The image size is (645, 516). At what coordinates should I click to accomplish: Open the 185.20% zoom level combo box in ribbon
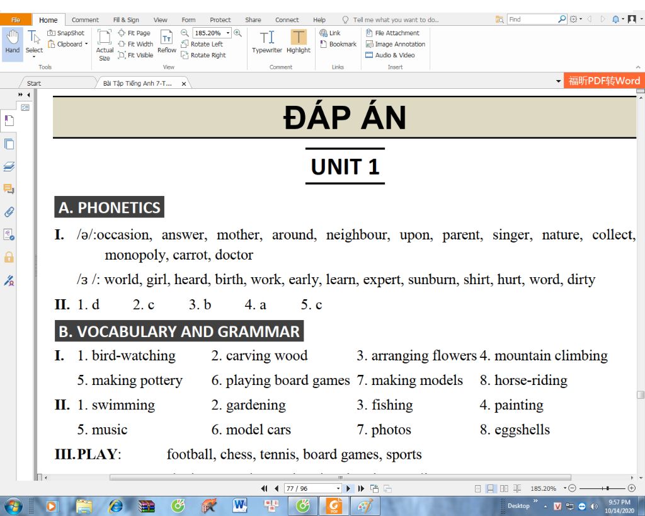pos(212,33)
